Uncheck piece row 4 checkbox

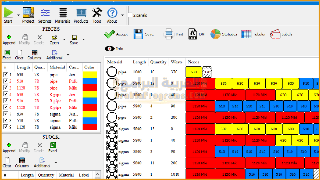pos(6,94)
